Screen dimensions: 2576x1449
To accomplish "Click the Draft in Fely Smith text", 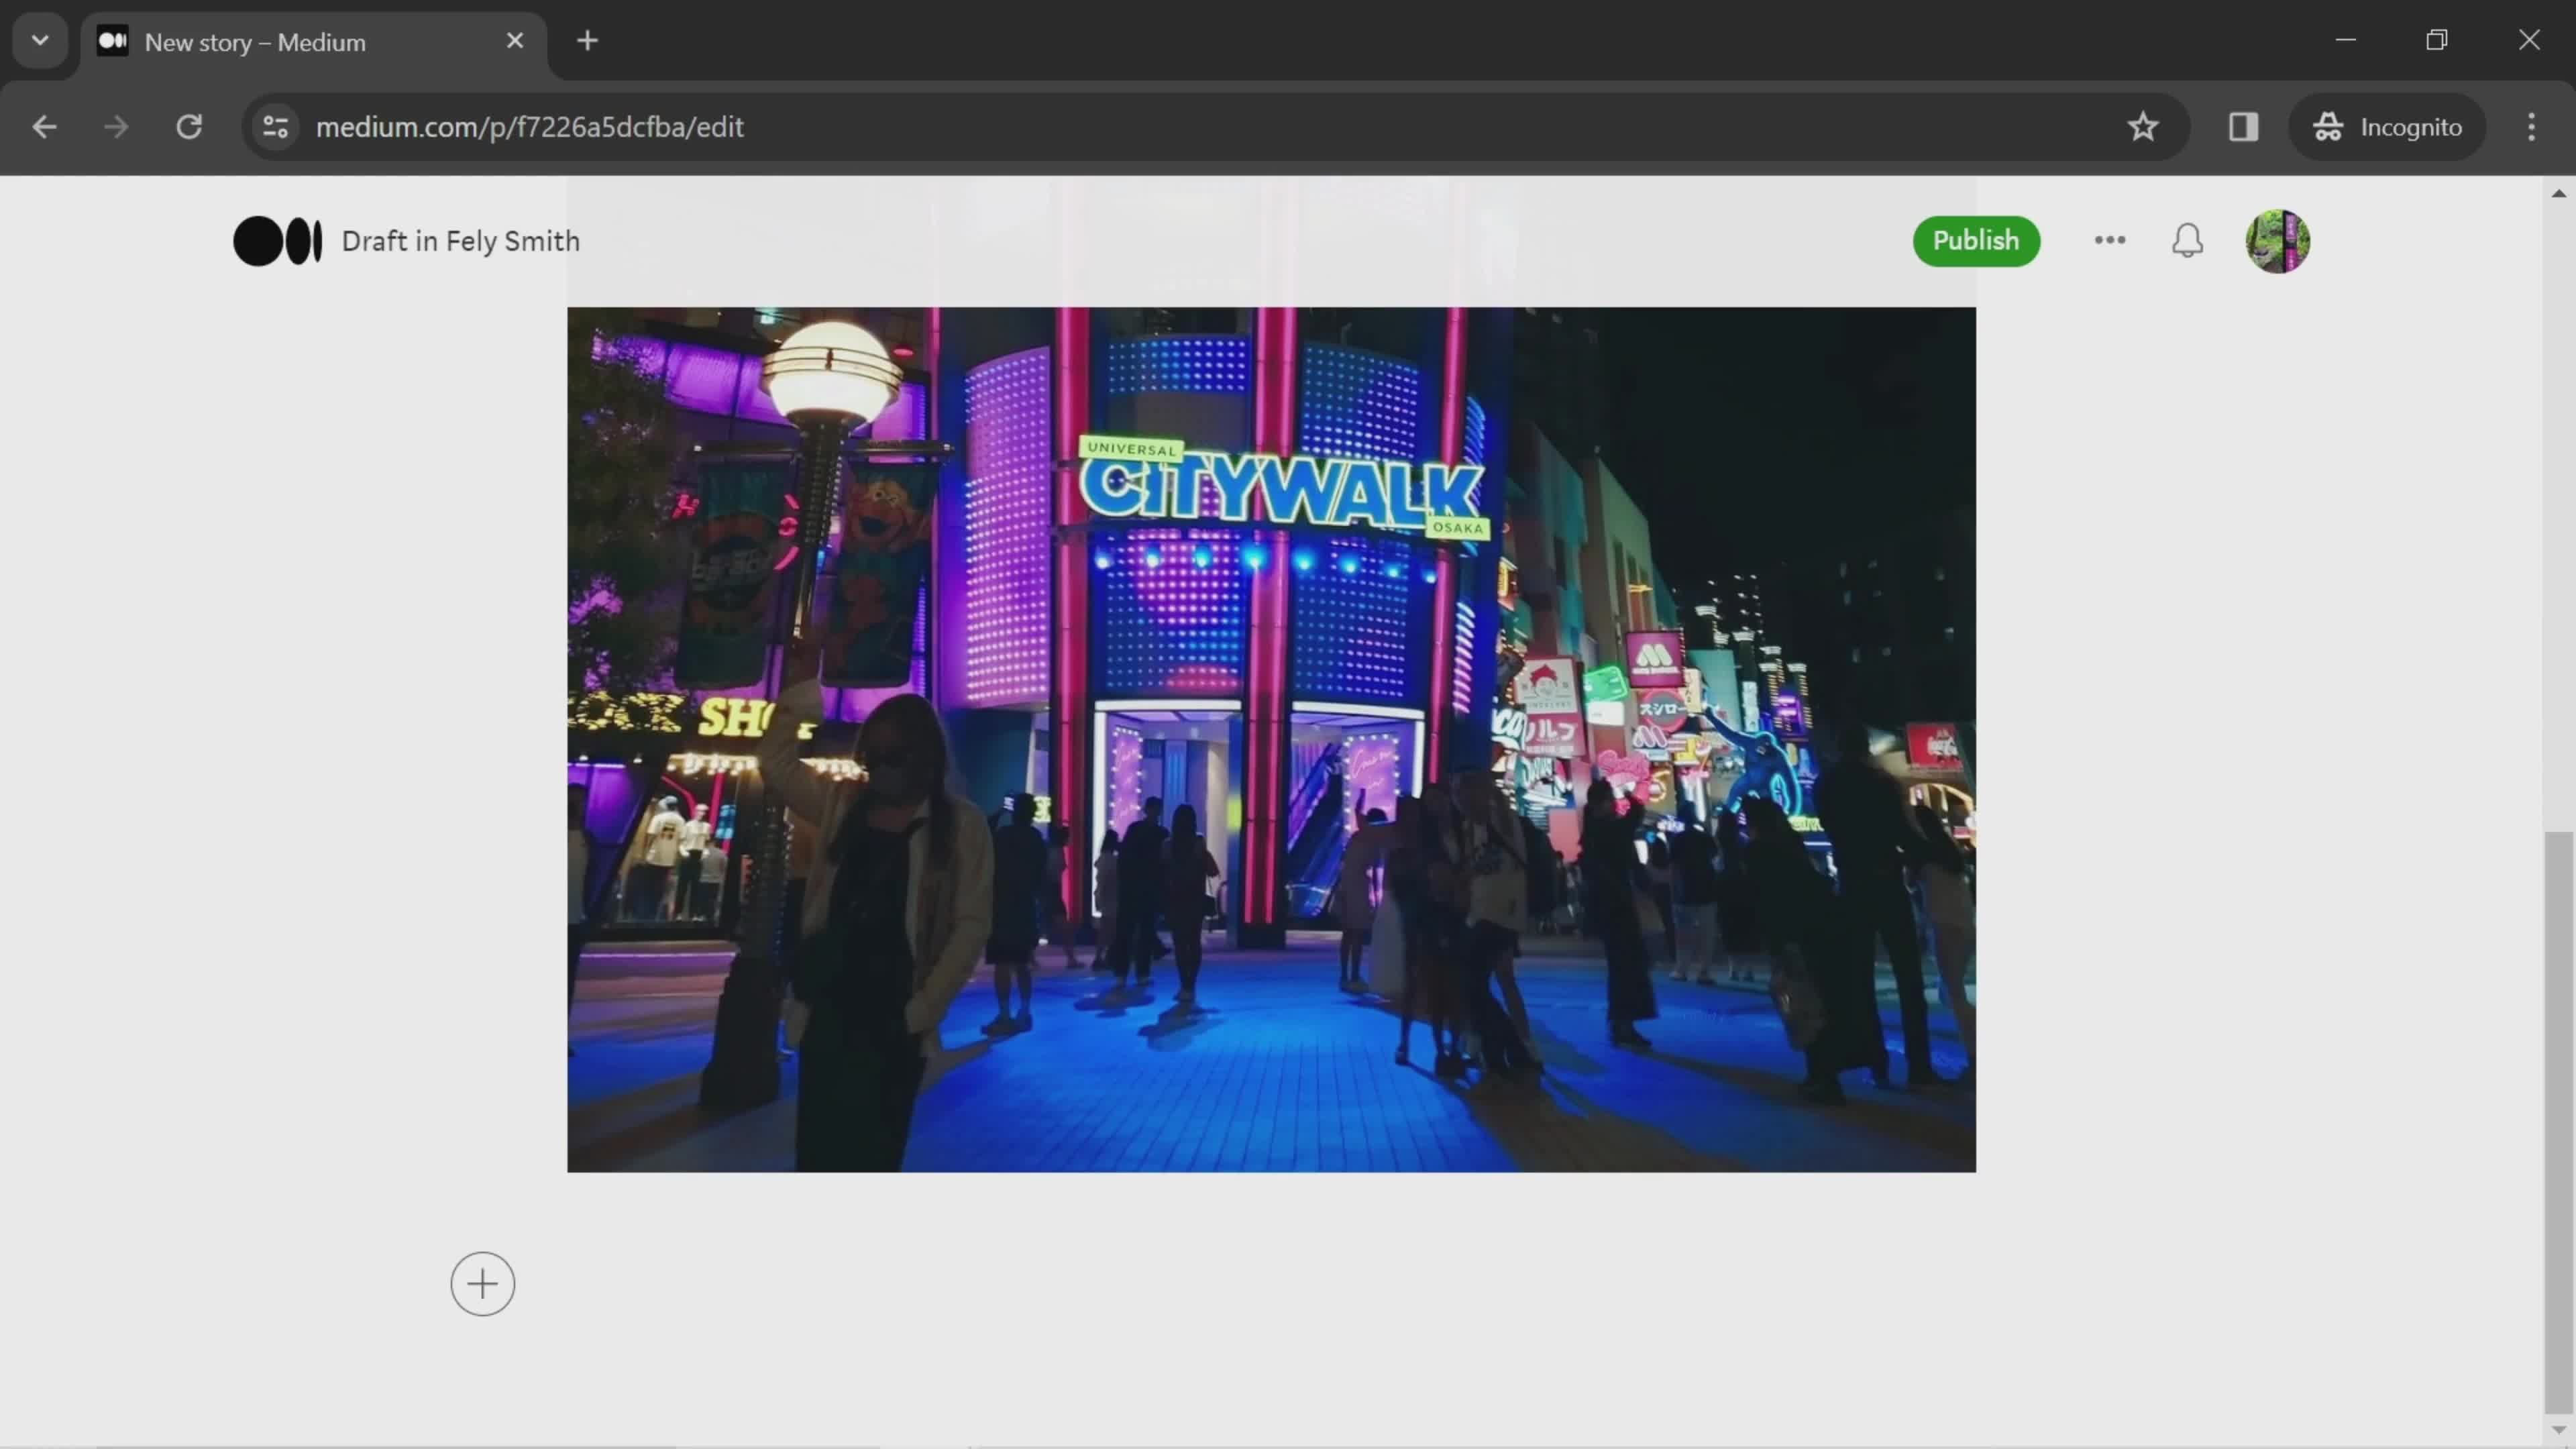I will (x=460, y=241).
